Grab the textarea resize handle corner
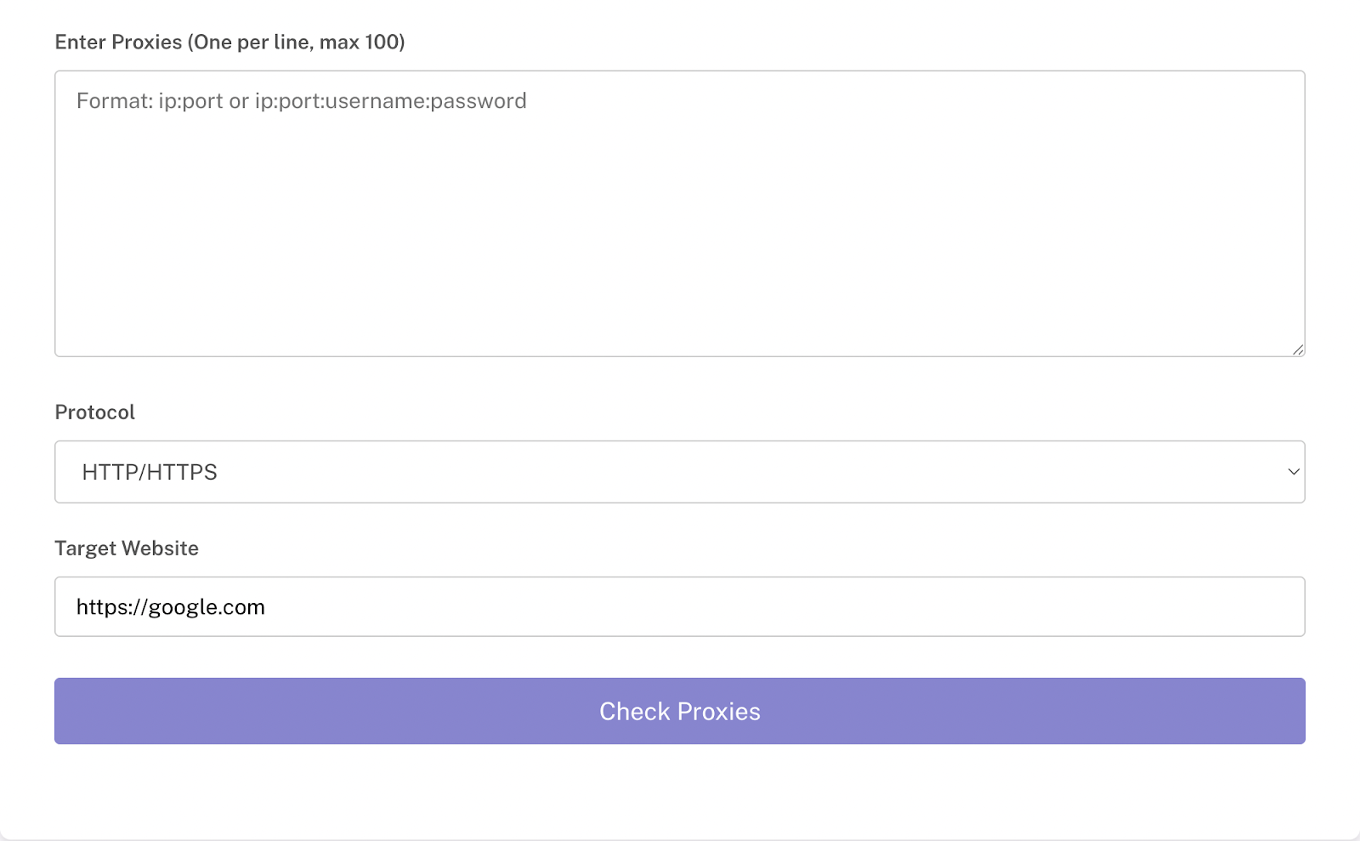The image size is (1360, 841). (x=1298, y=349)
